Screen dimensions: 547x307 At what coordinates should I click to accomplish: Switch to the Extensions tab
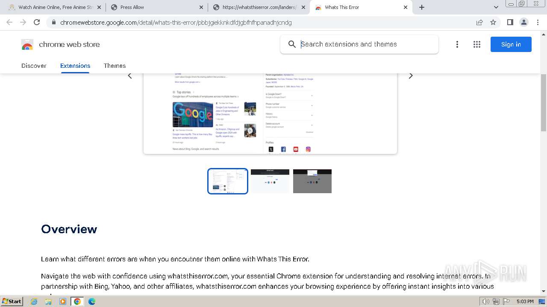point(75,66)
